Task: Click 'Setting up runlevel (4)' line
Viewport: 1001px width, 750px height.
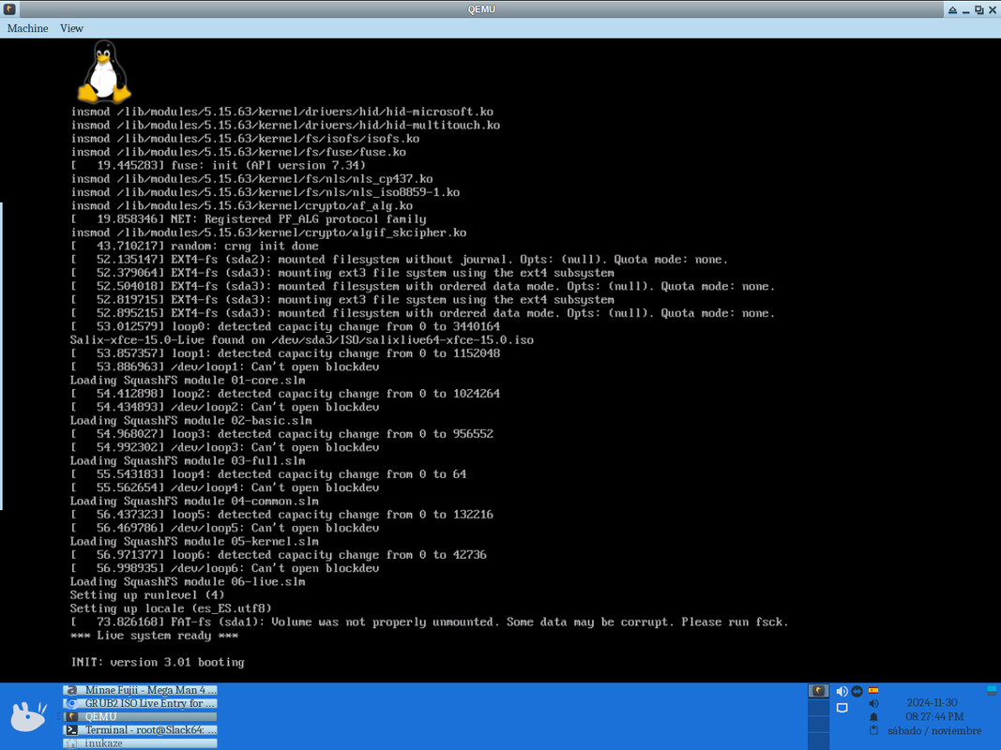Action: (147, 595)
